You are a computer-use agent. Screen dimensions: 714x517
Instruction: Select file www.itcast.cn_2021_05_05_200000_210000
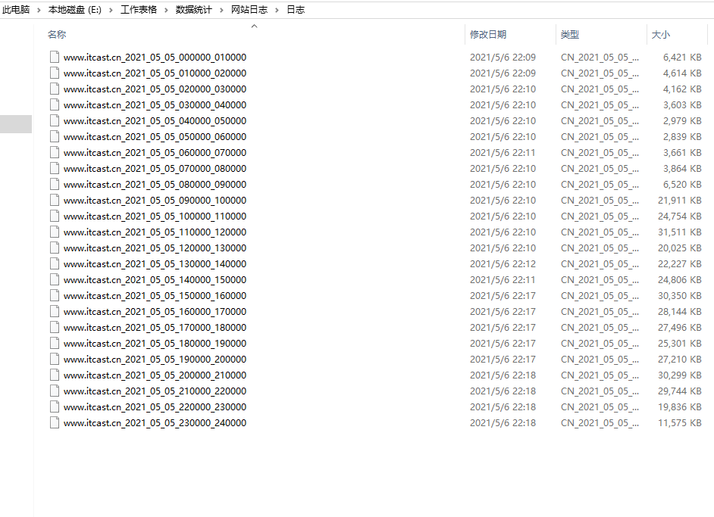(x=155, y=375)
